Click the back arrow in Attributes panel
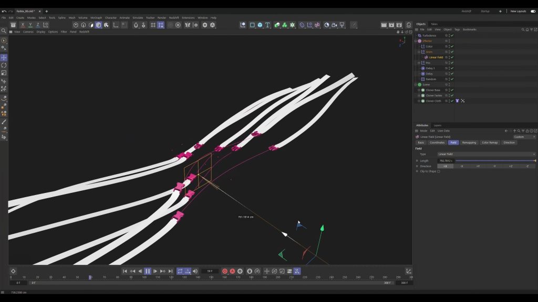 [x=506, y=131]
